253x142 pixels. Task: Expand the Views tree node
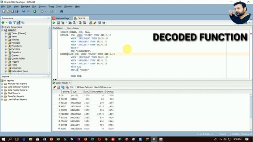point(6,37)
